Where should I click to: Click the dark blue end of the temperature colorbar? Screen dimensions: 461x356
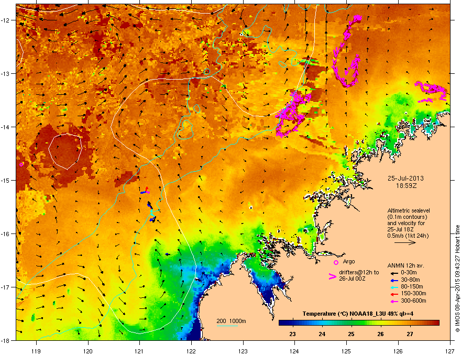point(281,323)
